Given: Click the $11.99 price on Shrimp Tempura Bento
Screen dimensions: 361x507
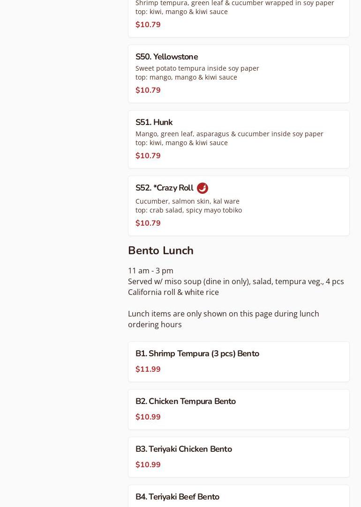Looking at the screenshot, I should tap(148, 369).
